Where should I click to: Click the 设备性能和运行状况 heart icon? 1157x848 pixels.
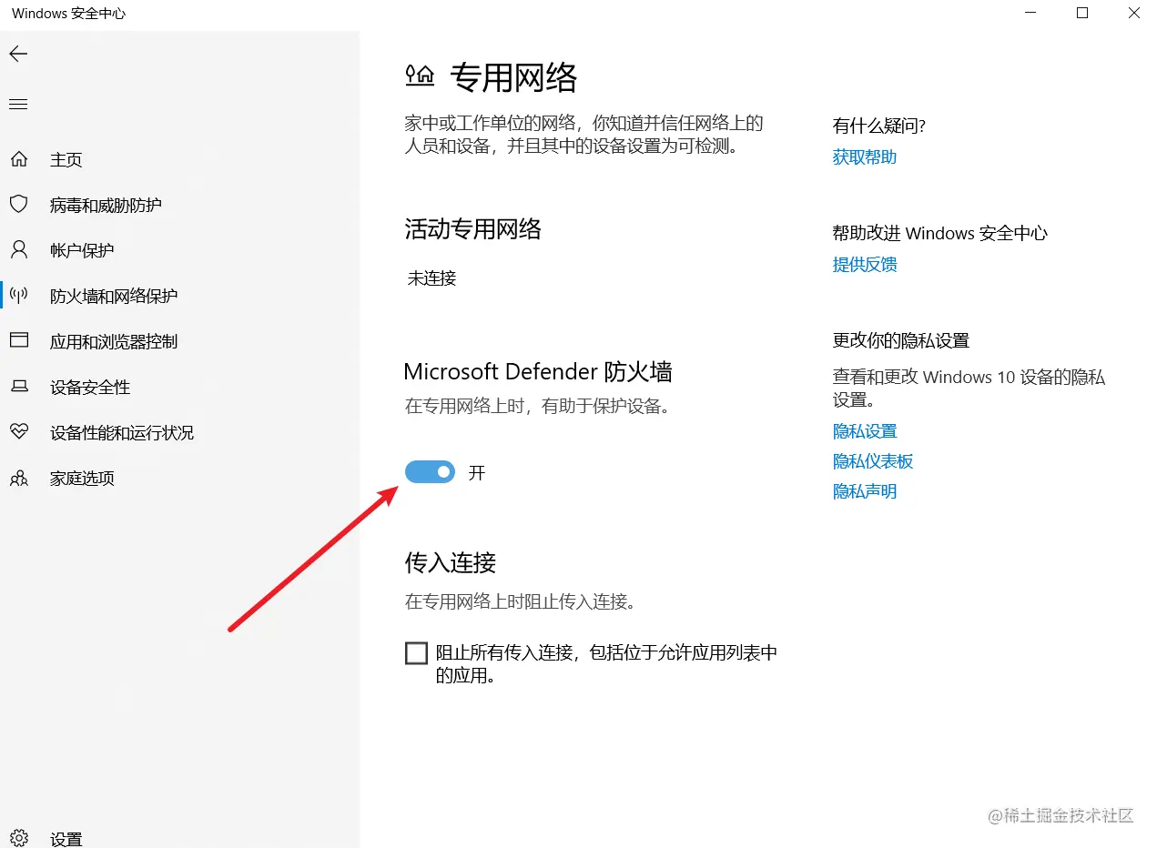click(x=18, y=432)
